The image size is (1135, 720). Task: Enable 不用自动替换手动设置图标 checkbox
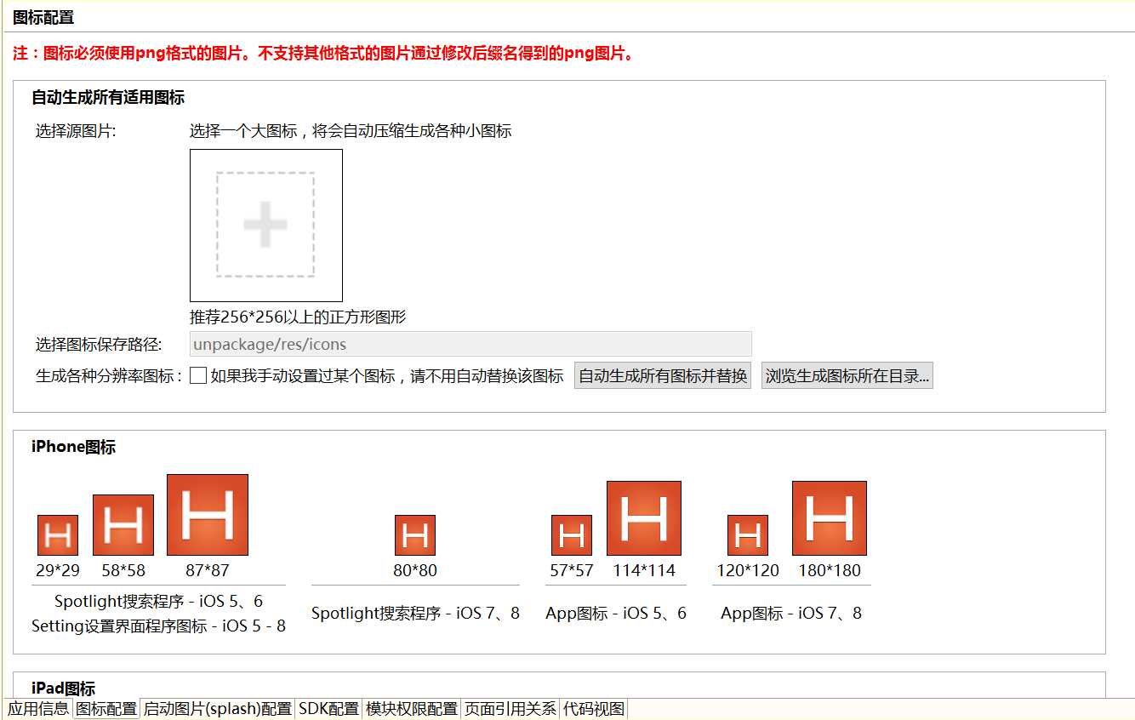pyautogui.click(x=197, y=374)
